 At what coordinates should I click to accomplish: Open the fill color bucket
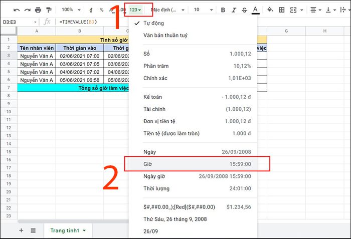pos(270,10)
